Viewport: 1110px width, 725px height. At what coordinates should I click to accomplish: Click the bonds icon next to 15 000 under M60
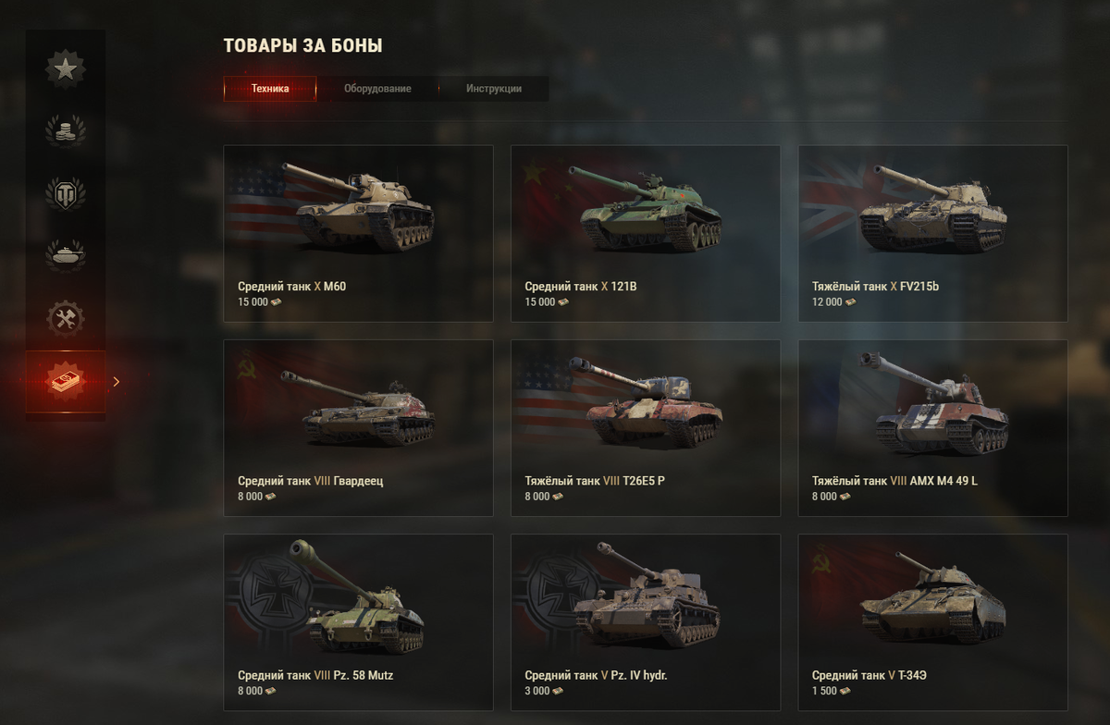(277, 302)
